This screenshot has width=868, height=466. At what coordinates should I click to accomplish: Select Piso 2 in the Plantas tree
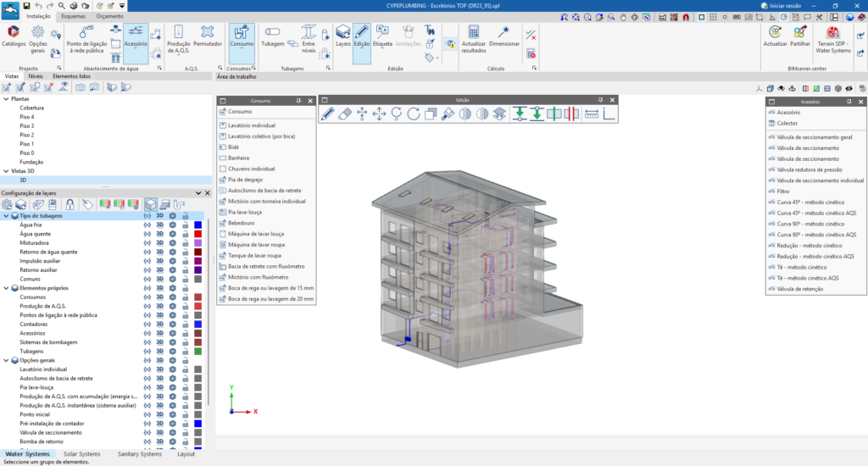tap(27, 135)
